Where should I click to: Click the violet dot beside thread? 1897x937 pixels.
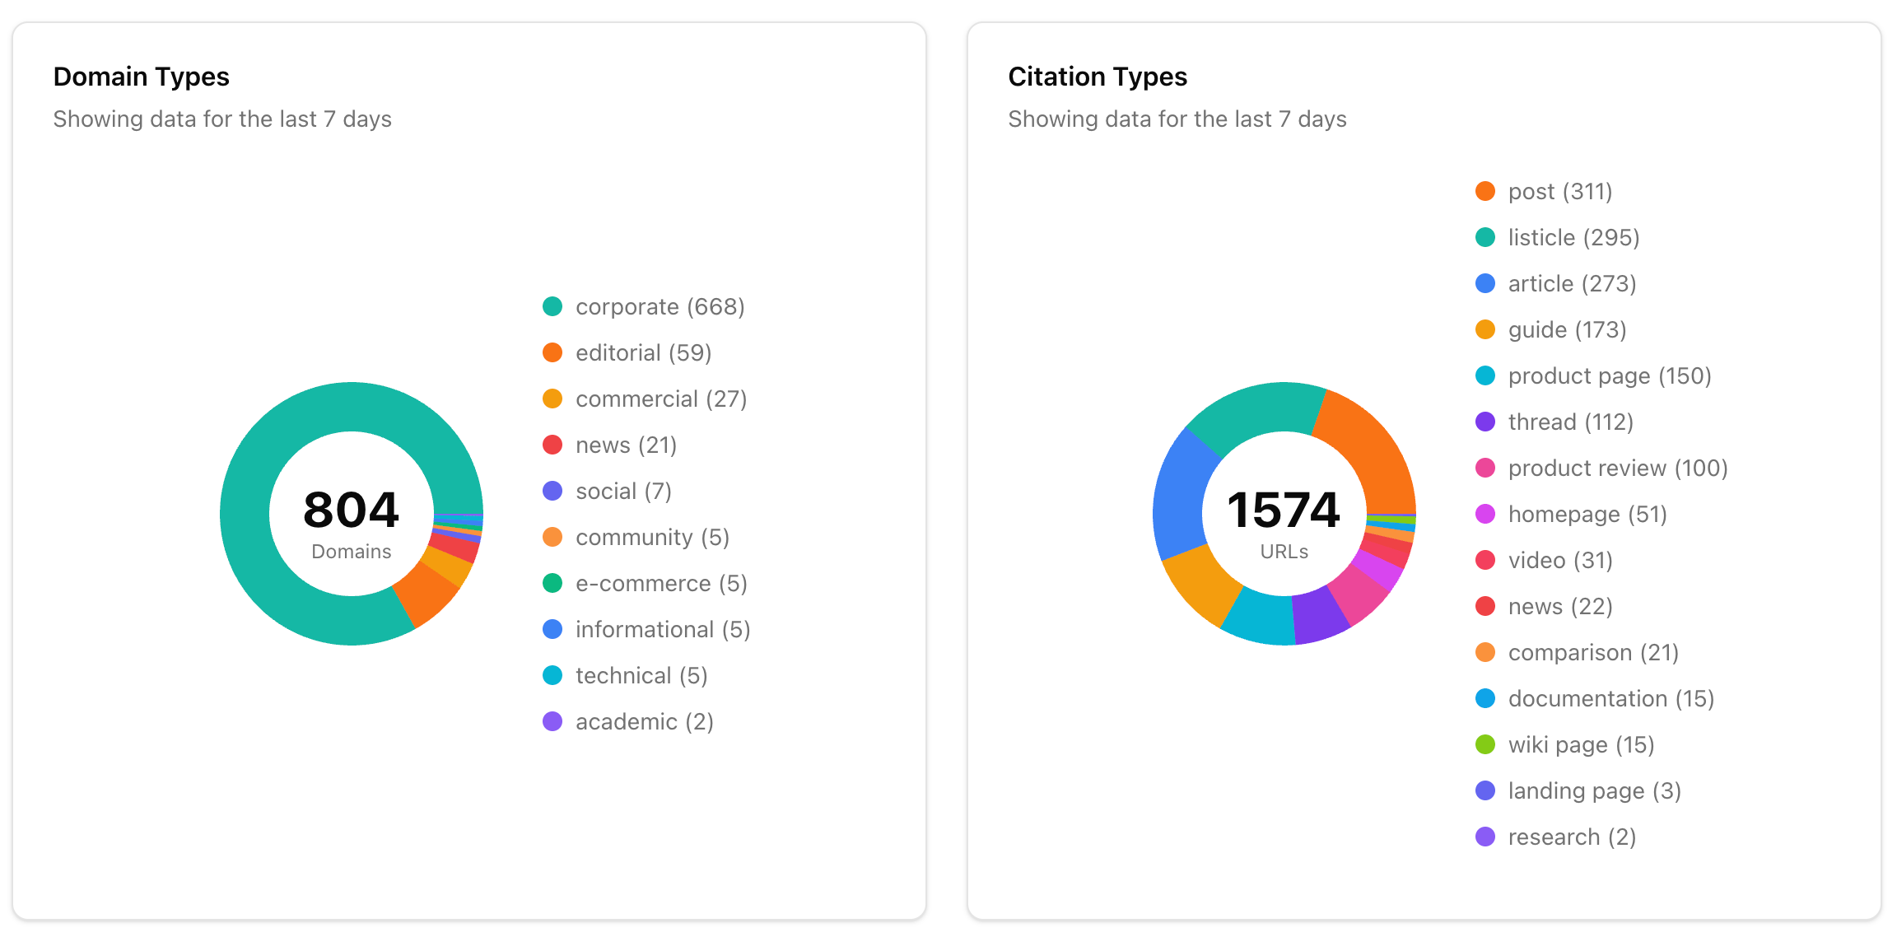1485,422
